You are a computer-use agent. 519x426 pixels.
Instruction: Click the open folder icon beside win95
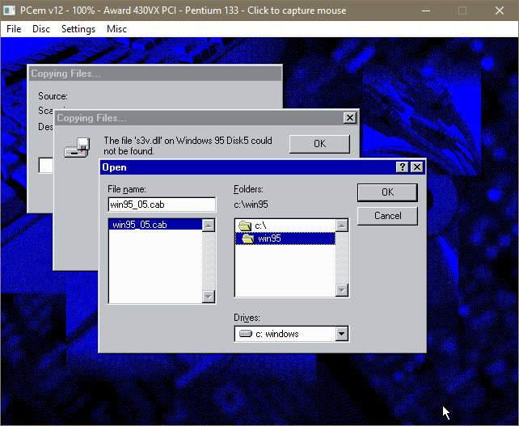tap(248, 238)
